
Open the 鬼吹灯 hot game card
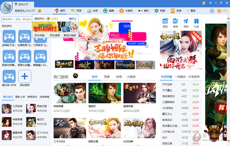105,98
